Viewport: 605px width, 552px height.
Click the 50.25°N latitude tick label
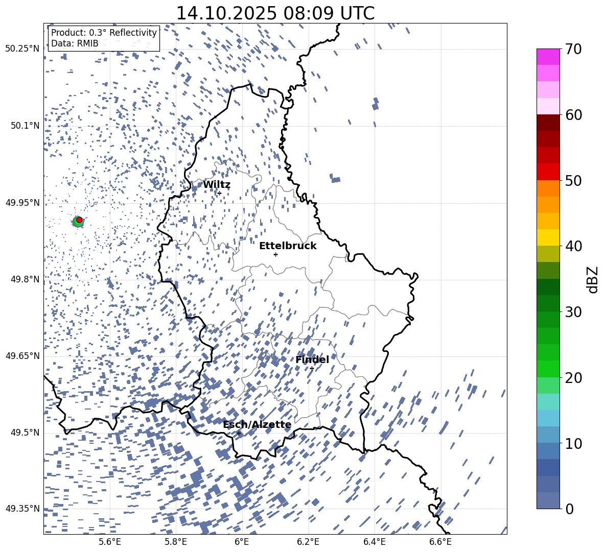(x=22, y=49)
